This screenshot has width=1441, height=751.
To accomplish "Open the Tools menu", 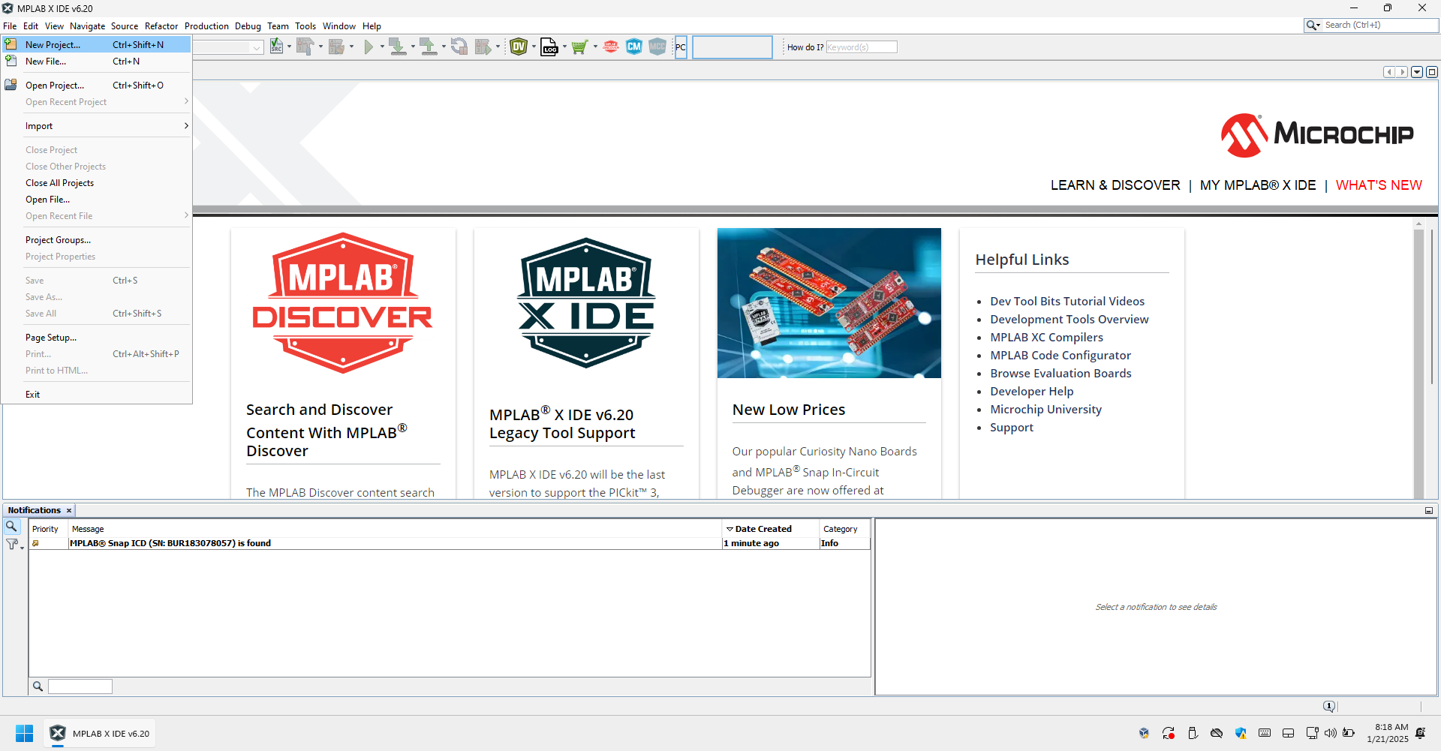I will click(x=305, y=26).
